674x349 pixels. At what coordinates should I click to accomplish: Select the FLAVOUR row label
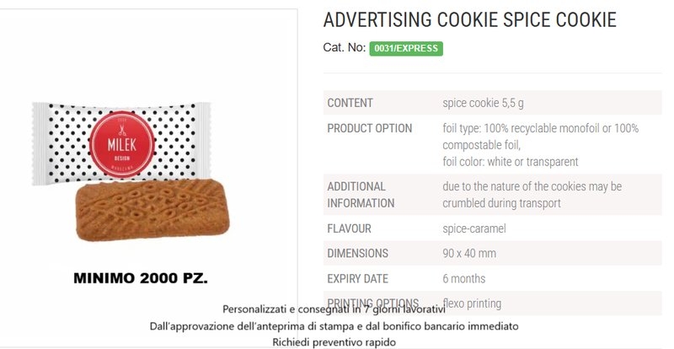[x=349, y=228]
